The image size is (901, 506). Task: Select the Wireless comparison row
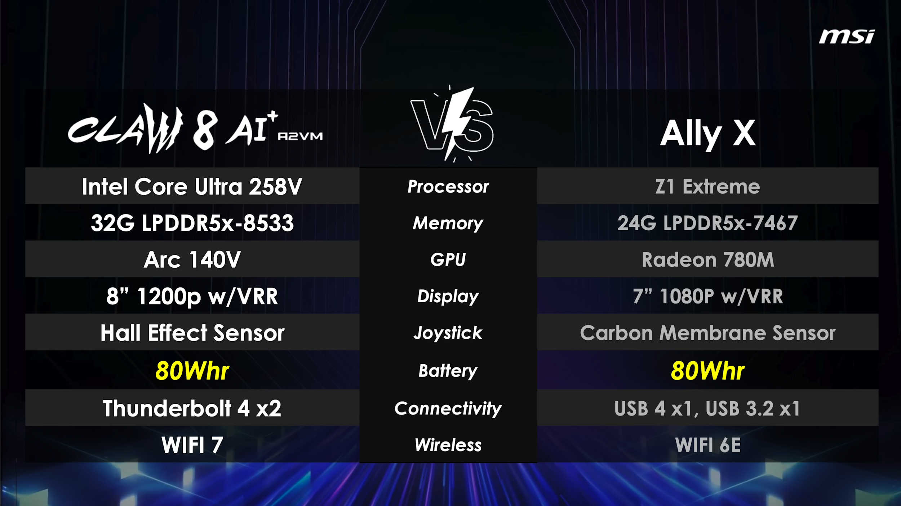[x=450, y=444]
